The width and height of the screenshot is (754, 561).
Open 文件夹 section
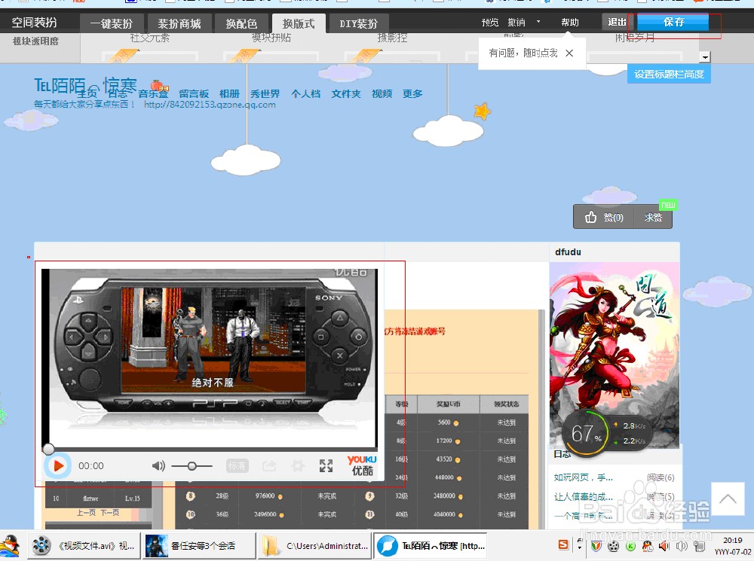346,93
